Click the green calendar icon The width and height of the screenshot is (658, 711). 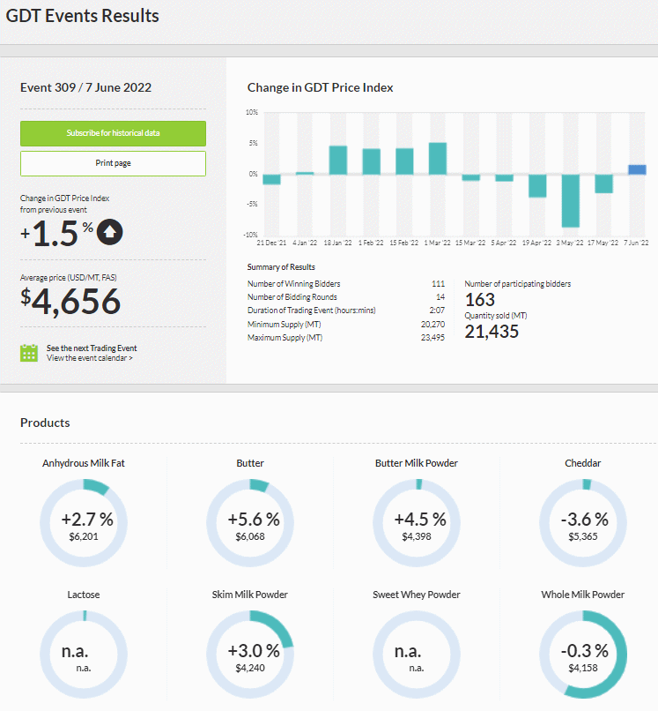[x=29, y=353]
